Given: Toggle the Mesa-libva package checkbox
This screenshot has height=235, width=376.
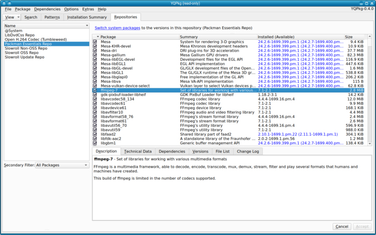Looking at the screenshot, I should point(96,82).
